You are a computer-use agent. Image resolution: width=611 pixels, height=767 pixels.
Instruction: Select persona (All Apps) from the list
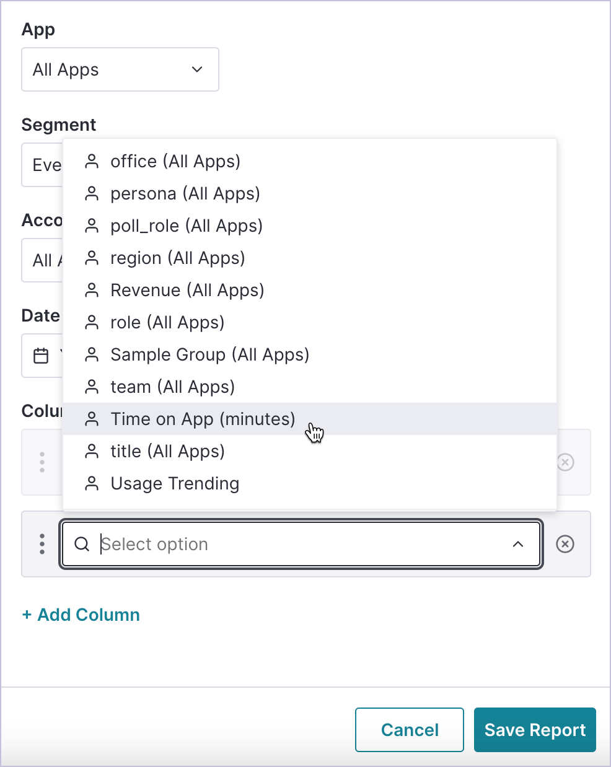pos(185,193)
